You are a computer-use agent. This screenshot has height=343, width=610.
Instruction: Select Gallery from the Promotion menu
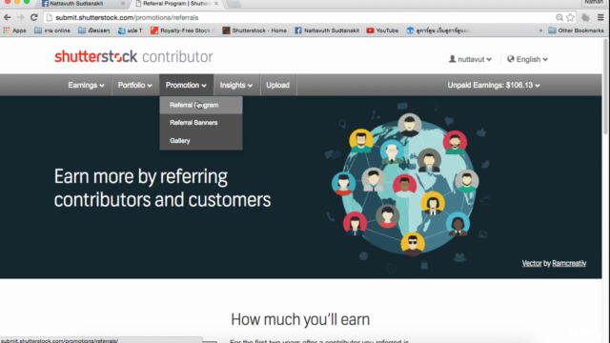pos(201,141)
